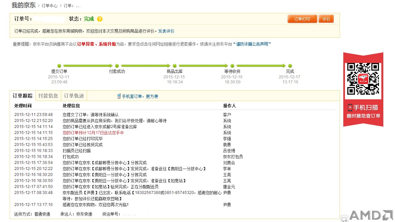Click the 承运人：京东快递 text
The width and height of the screenshot is (395, 222).
[x=76, y=214]
